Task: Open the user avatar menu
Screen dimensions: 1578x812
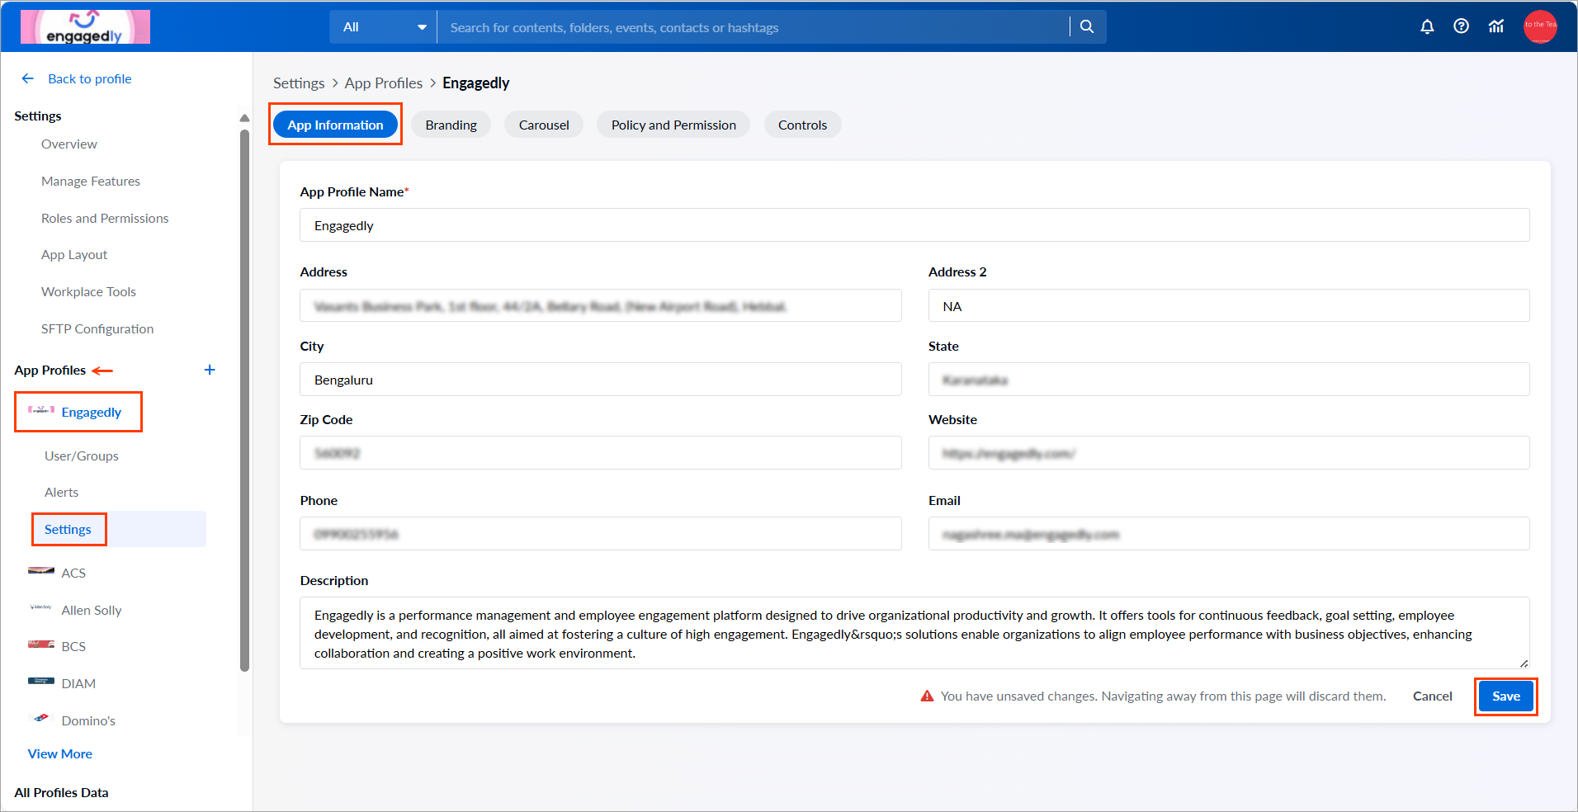Action: [1540, 26]
